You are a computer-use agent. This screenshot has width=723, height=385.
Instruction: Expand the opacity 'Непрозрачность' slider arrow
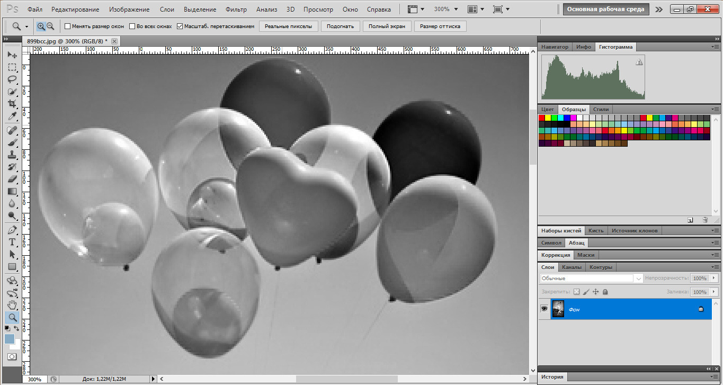point(714,278)
